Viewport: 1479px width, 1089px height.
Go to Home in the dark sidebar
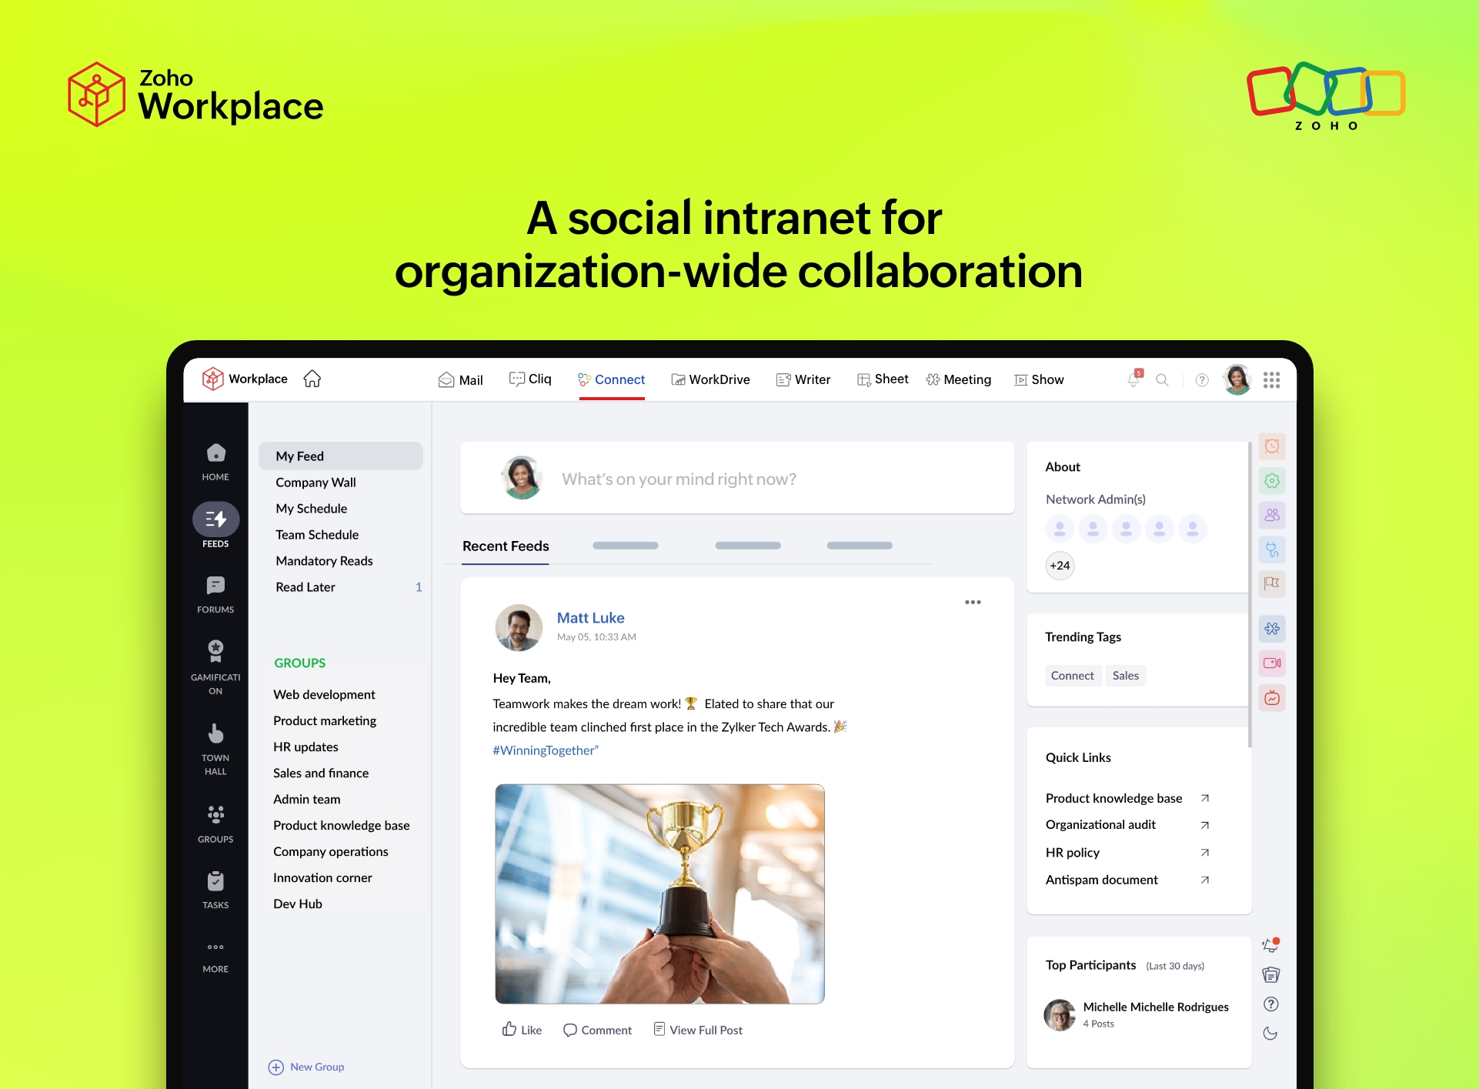point(215,462)
